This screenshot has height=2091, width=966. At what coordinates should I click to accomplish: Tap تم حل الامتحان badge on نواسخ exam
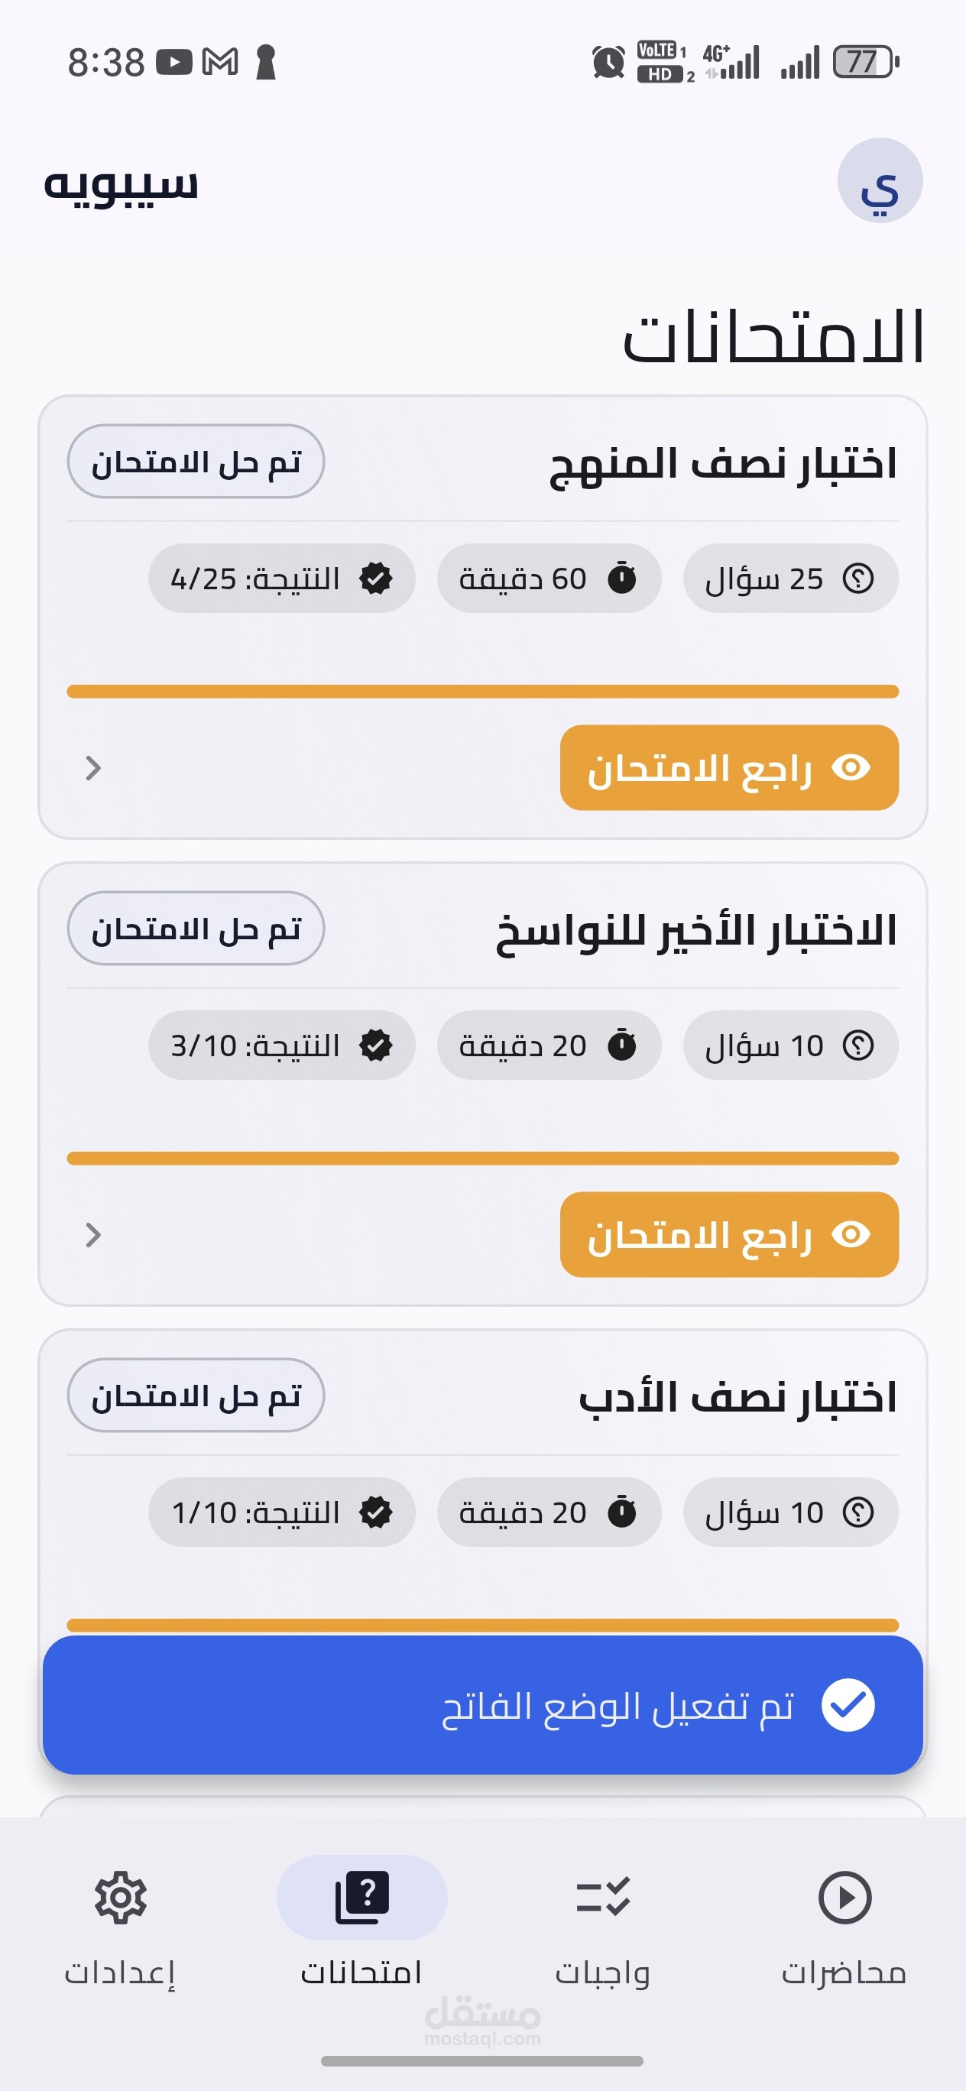pyautogui.click(x=196, y=928)
